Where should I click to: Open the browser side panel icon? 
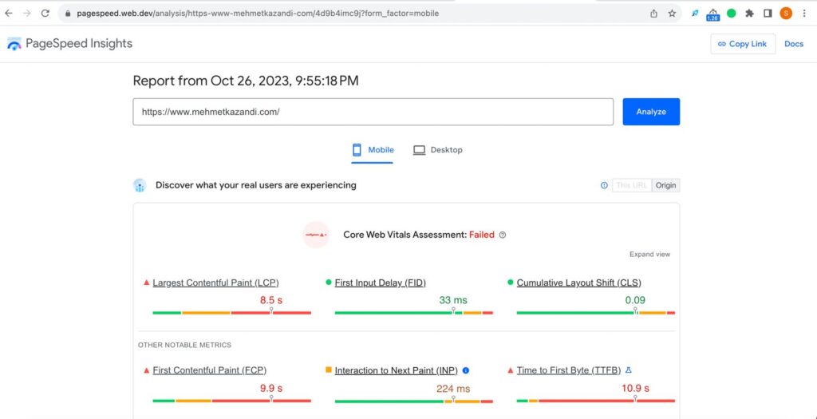click(x=768, y=14)
